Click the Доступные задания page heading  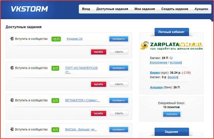(x=24, y=27)
